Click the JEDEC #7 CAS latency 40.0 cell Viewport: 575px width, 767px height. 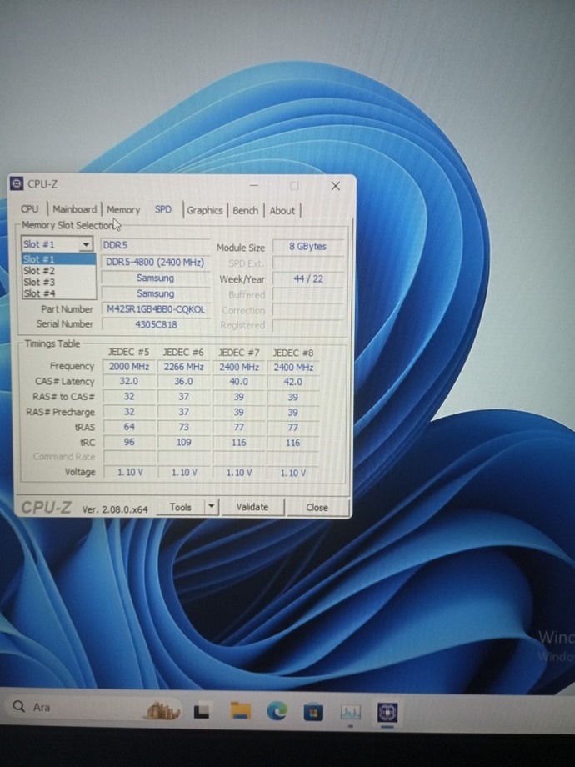[x=238, y=382]
